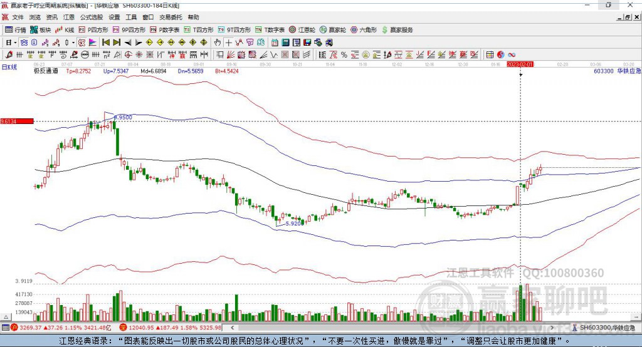Expand the indicator panel triangle at bottom-left
Image resolution: width=642 pixels, height=347 pixels.
point(6,317)
